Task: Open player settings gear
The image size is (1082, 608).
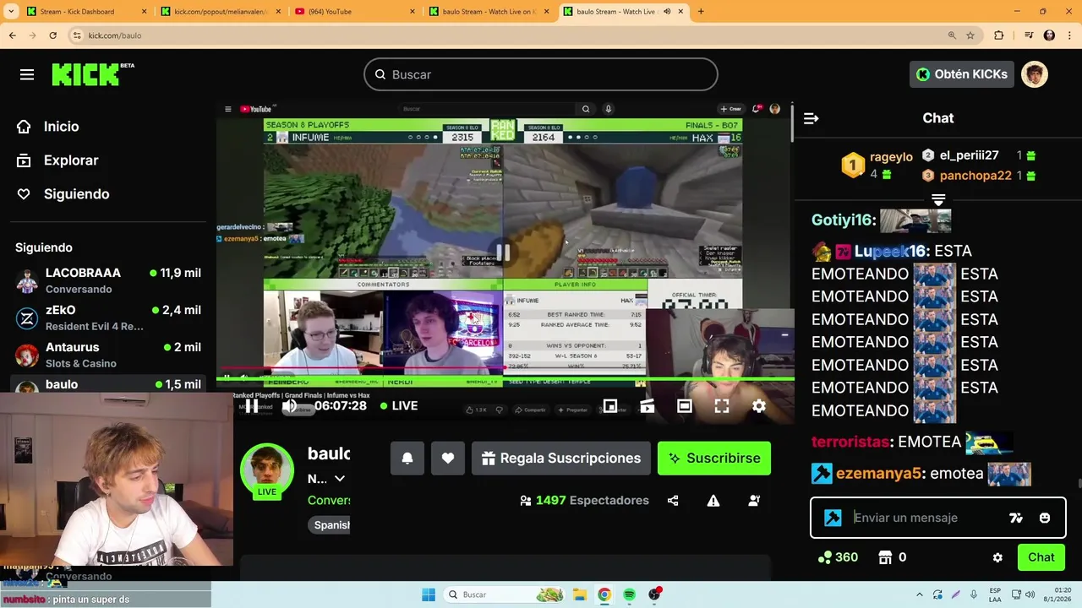Action: tap(759, 406)
